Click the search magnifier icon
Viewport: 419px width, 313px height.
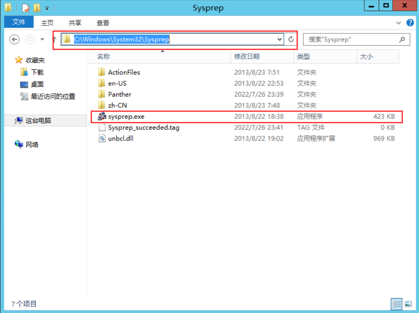[x=402, y=39]
